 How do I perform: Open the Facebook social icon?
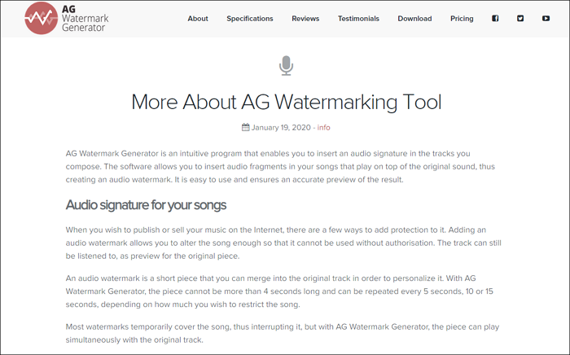[x=495, y=19]
